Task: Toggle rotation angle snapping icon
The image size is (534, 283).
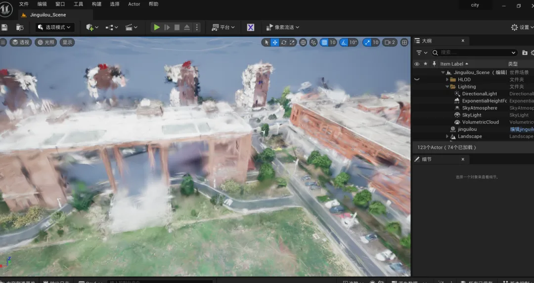Action: [344, 42]
